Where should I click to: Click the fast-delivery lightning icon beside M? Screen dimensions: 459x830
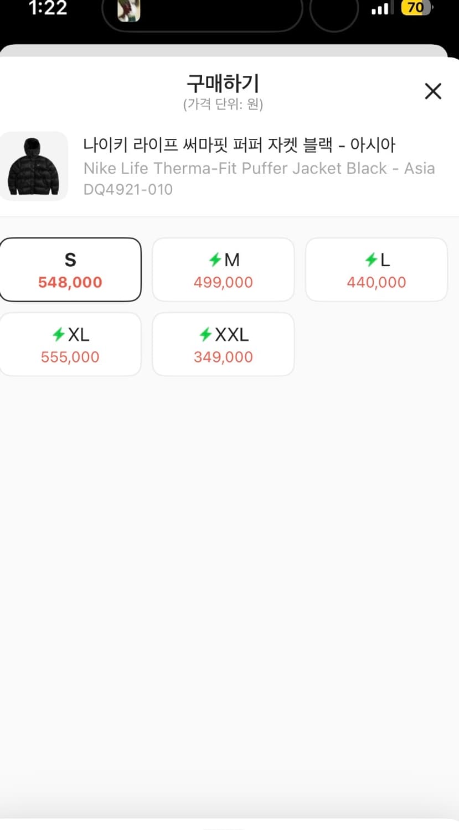click(x=215, y=260)
